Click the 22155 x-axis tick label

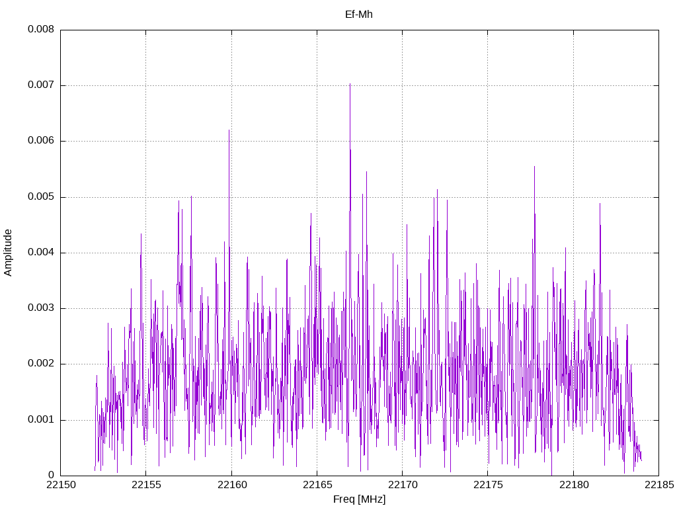[x=146, y=485]
